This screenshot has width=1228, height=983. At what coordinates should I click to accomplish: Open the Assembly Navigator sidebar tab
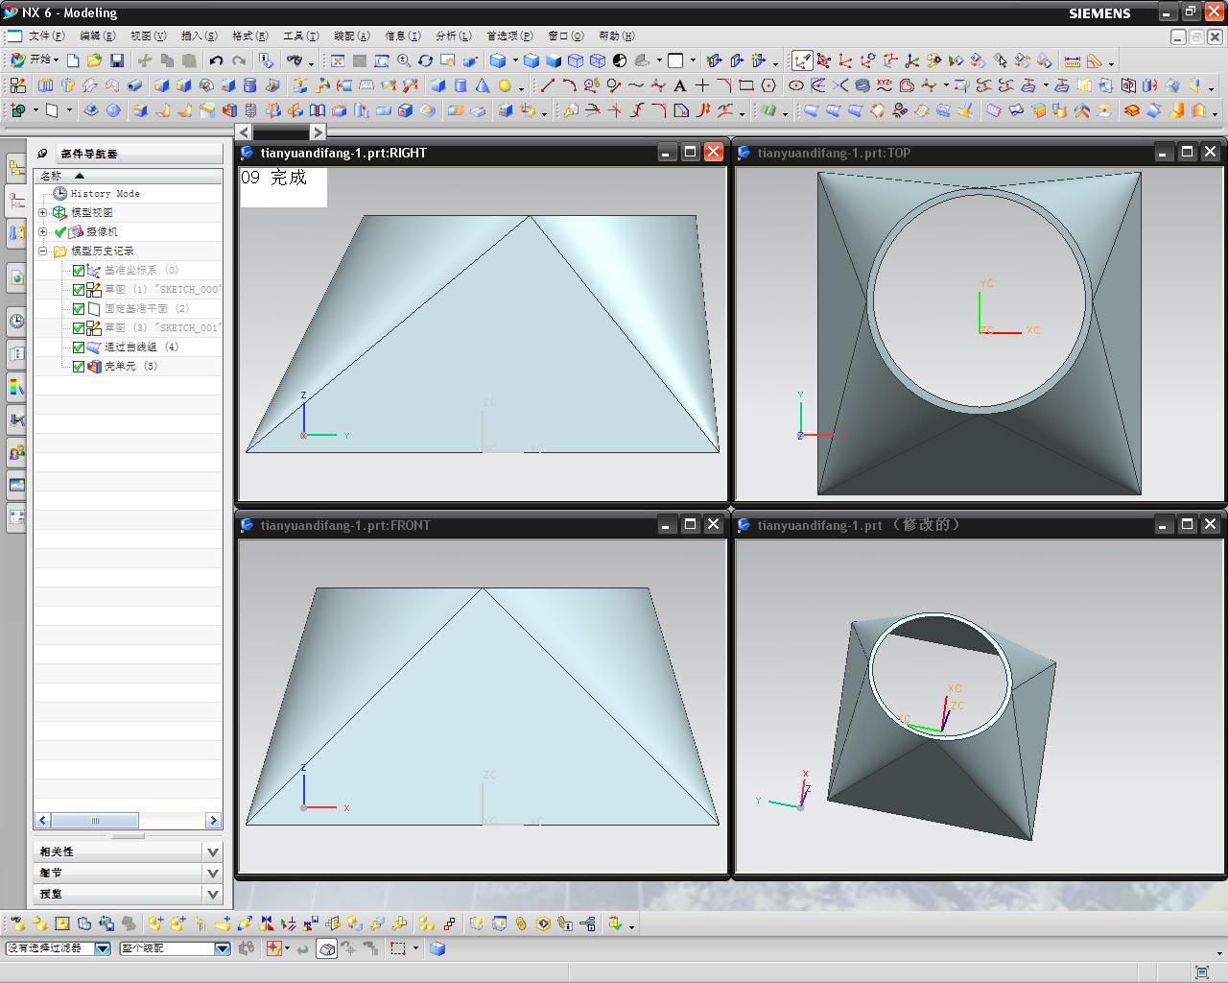pyautogui.click(x=16, y=169)
